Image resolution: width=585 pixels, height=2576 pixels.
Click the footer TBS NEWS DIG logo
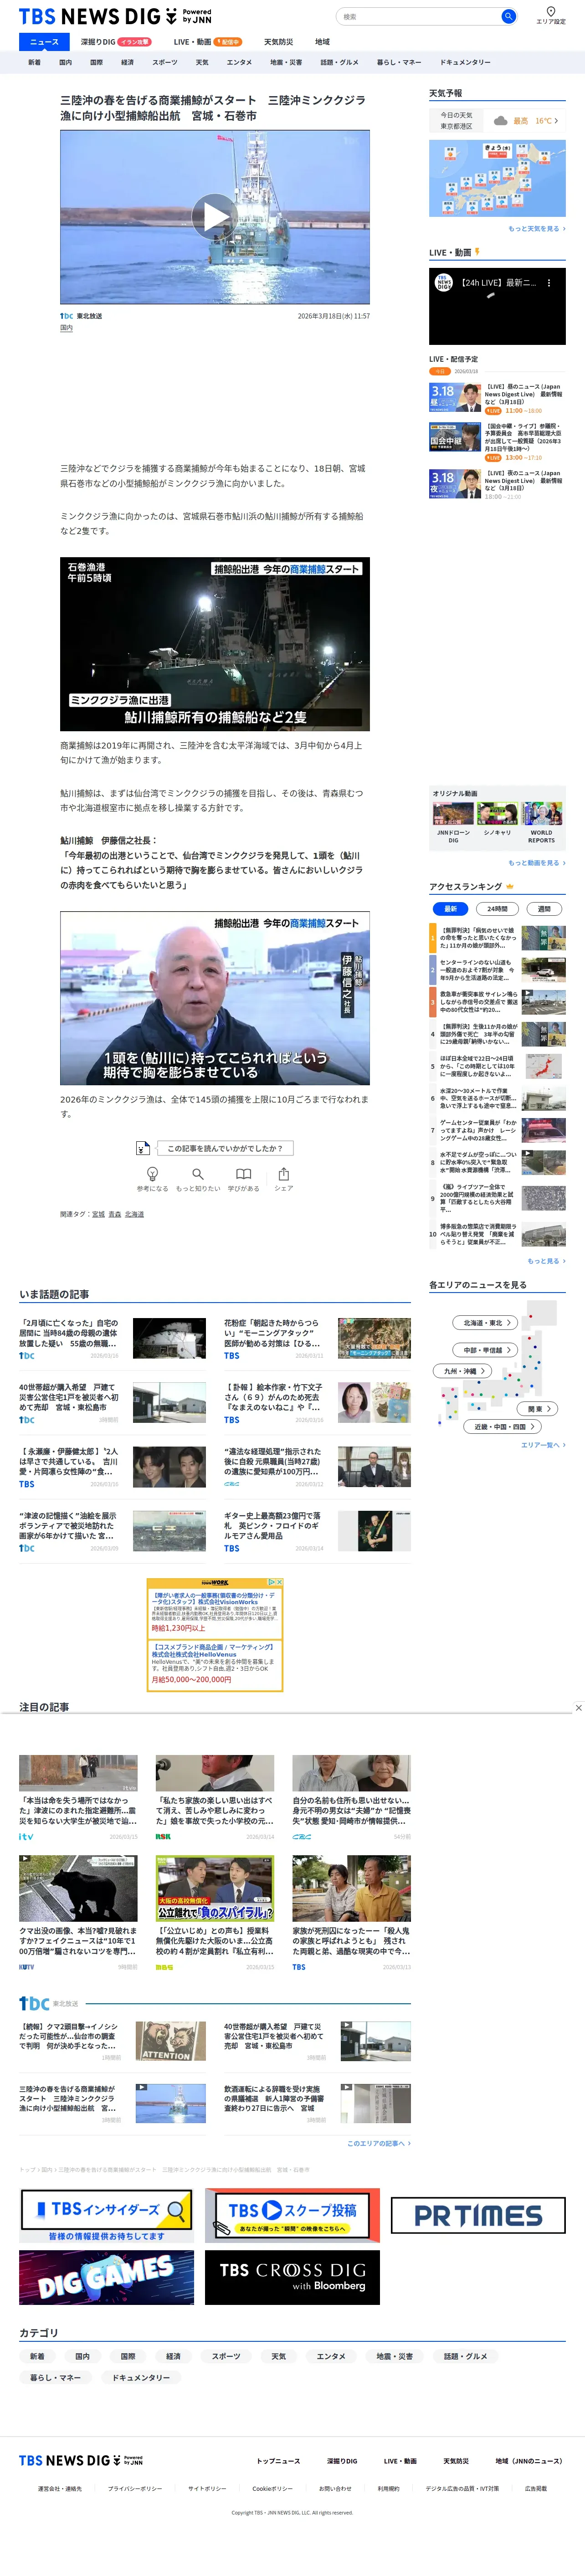point(81,2460)
